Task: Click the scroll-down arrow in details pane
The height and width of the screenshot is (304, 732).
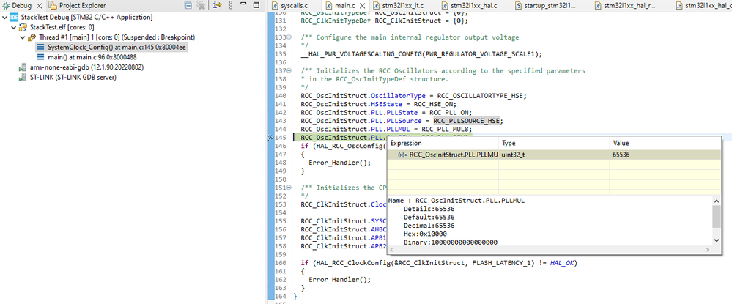Action: coord(717,240)
